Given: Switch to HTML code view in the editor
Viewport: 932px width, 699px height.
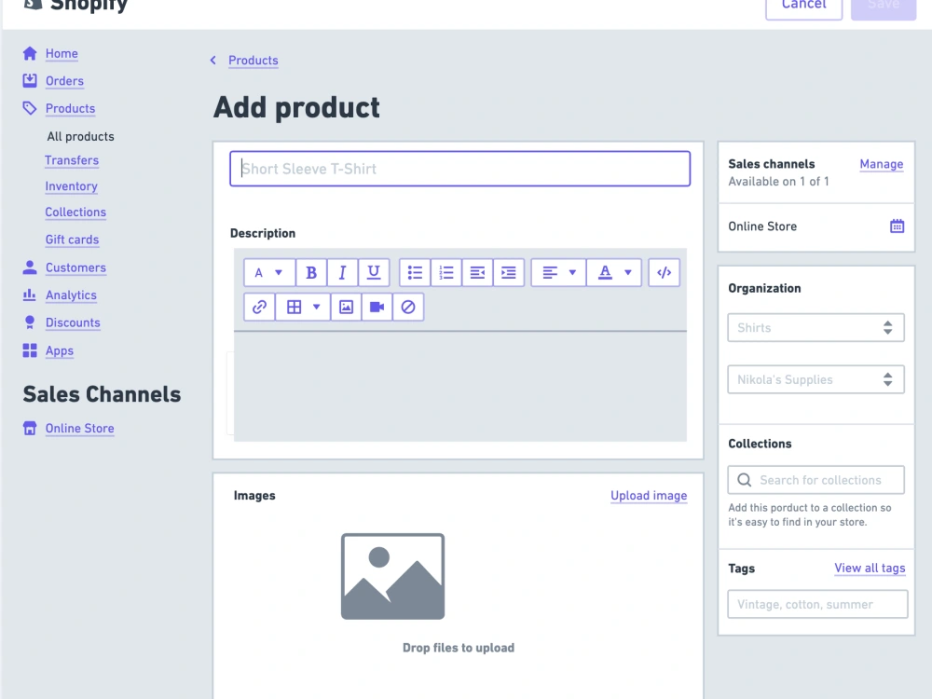Looking at the screenshot, I should point(664,272).
